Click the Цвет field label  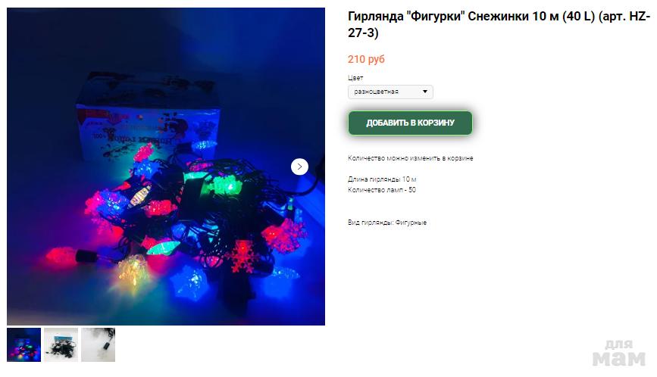point(355,78)
